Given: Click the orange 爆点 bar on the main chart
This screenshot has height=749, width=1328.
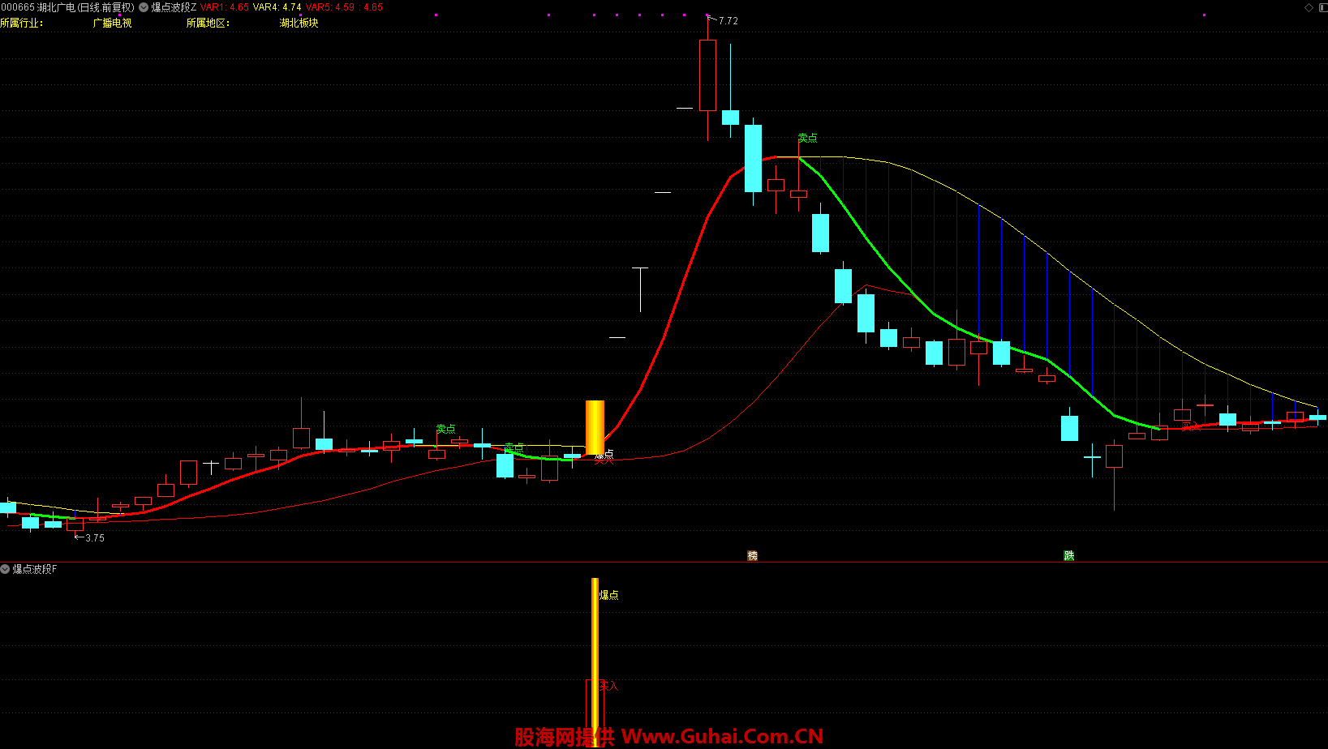Looking at the screenshot, I should [595, 427].
